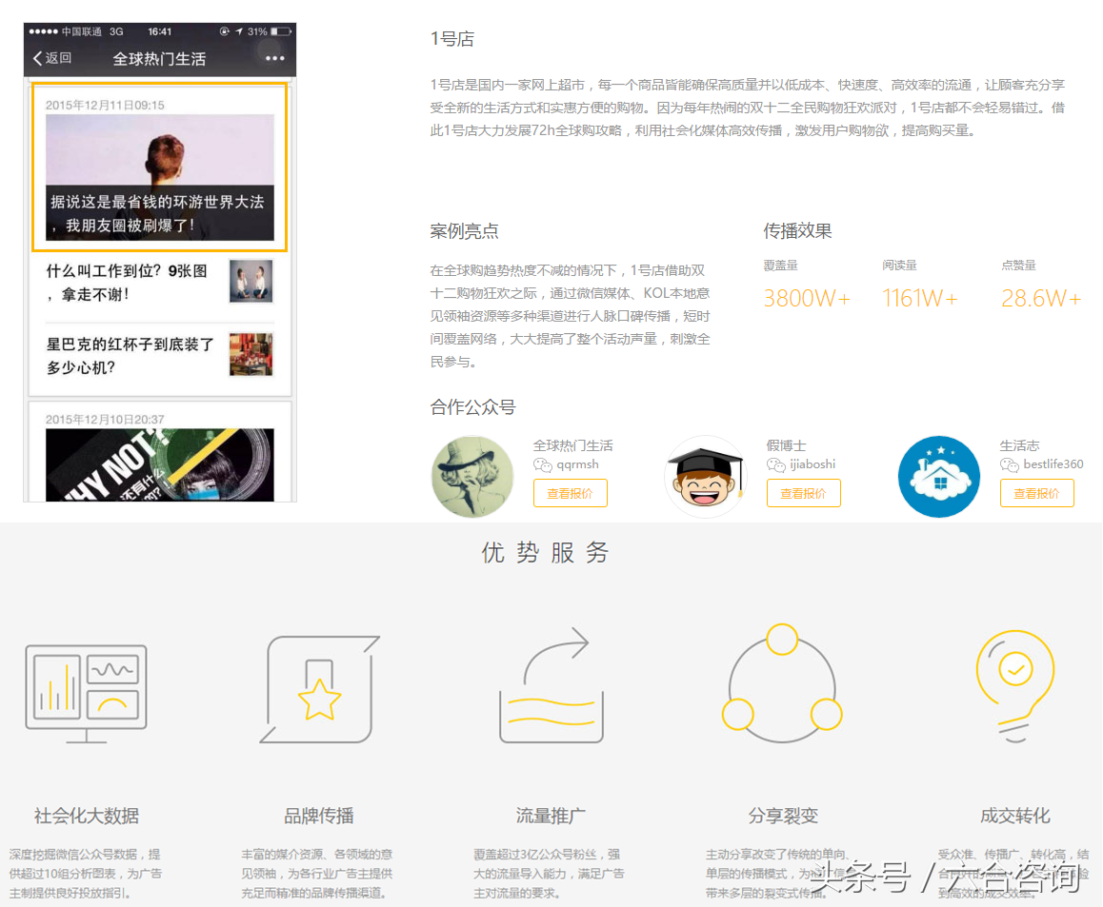
Task: Click the 社会化大数据 heading
Action: (x=87, y=816)
